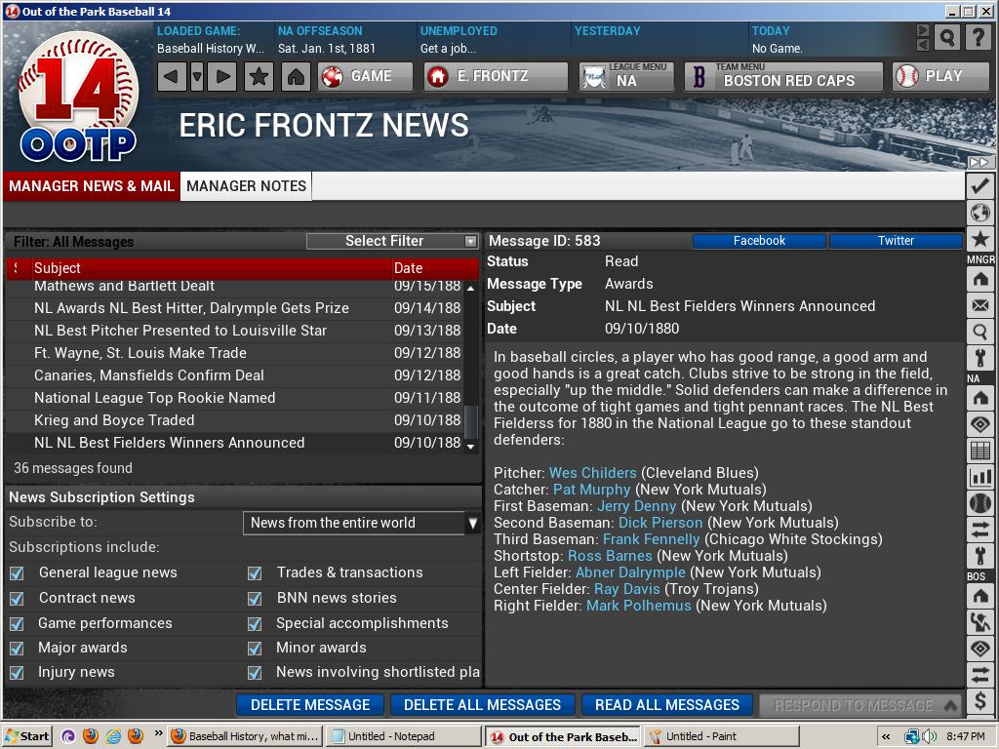Viewport: 999px width, 749px height.
Task: Click the home toolbar button
Action: (x=296, y=76)
